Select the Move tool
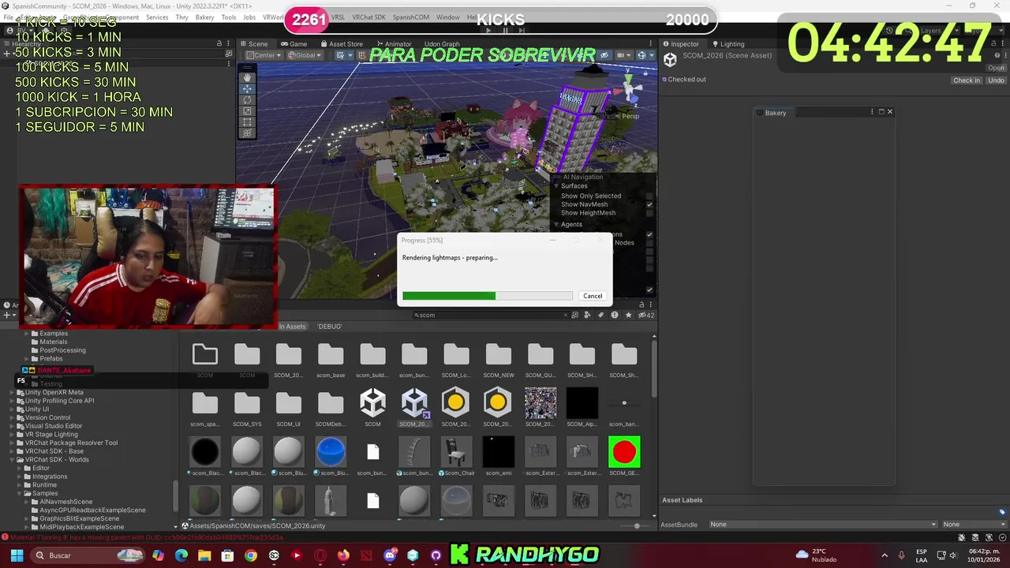Viewport: 1010px width, 568px height. click(247, 88)
